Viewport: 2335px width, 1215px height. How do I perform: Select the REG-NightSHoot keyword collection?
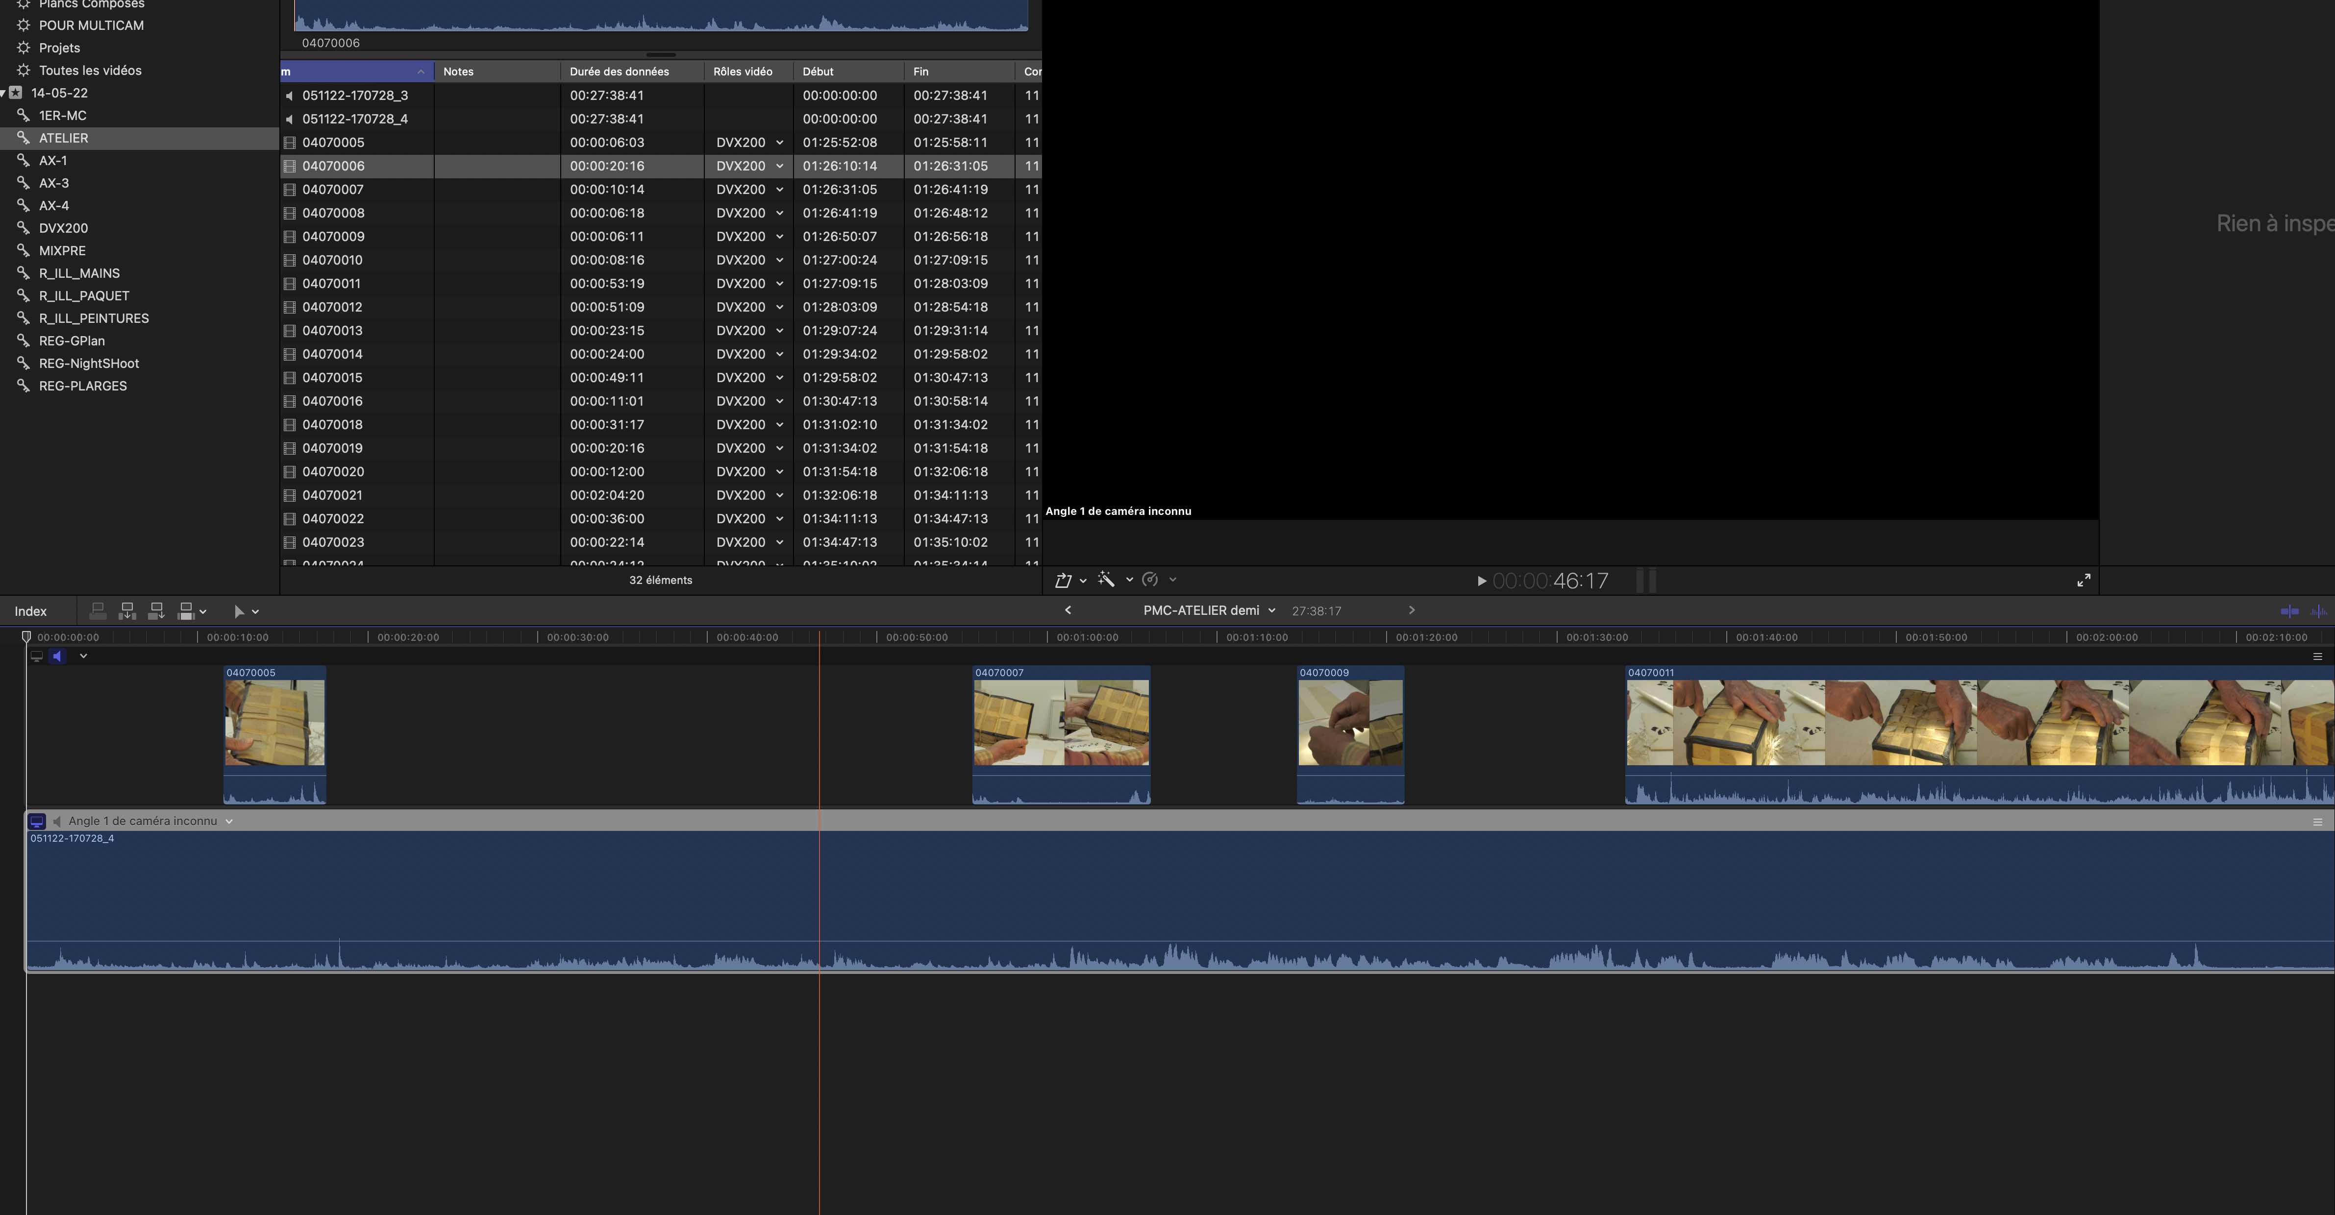tap(89, 364)
